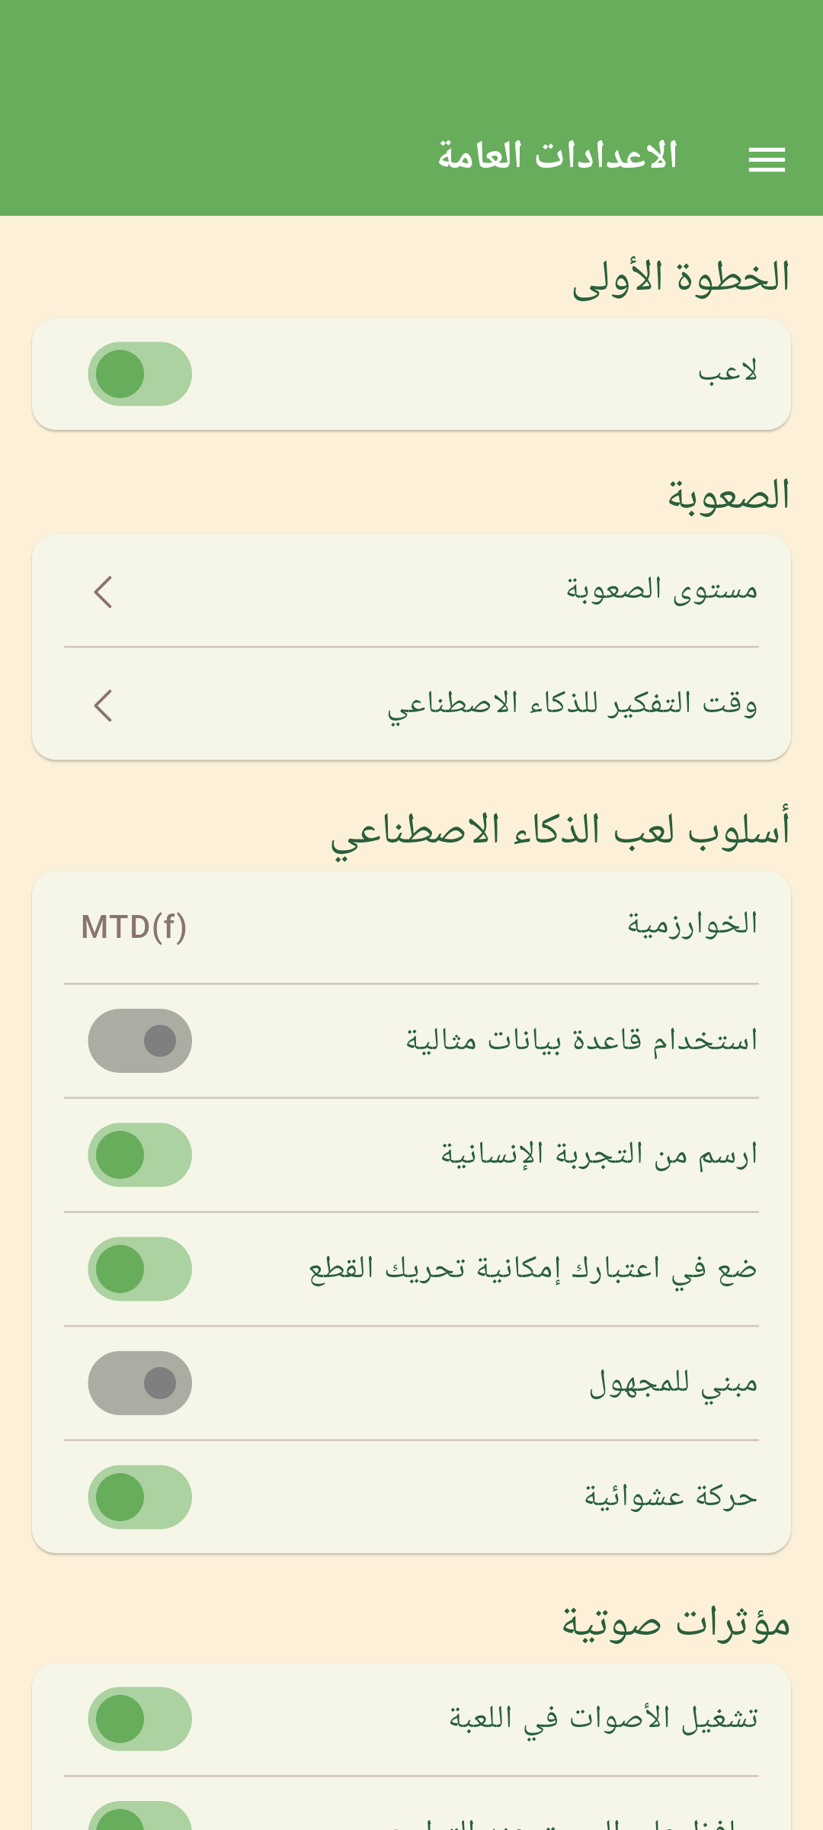Tap the حركة عشوائية label text
This screenshot has height=1830, width=823.
pyautogui.click(x=671, y=1496)
